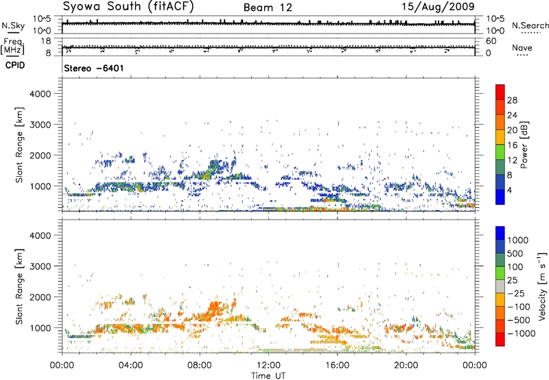Click the date '15/Aug/2009'

438,6
